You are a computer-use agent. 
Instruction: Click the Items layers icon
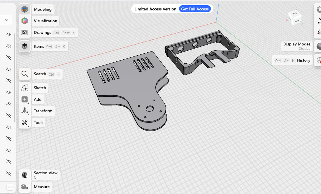point(25,46)
